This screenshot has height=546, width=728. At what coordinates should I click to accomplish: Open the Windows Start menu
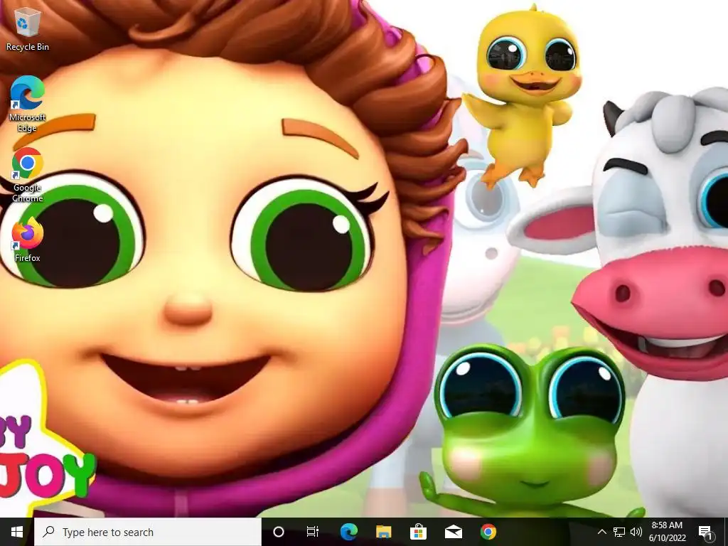coord(17,532)
